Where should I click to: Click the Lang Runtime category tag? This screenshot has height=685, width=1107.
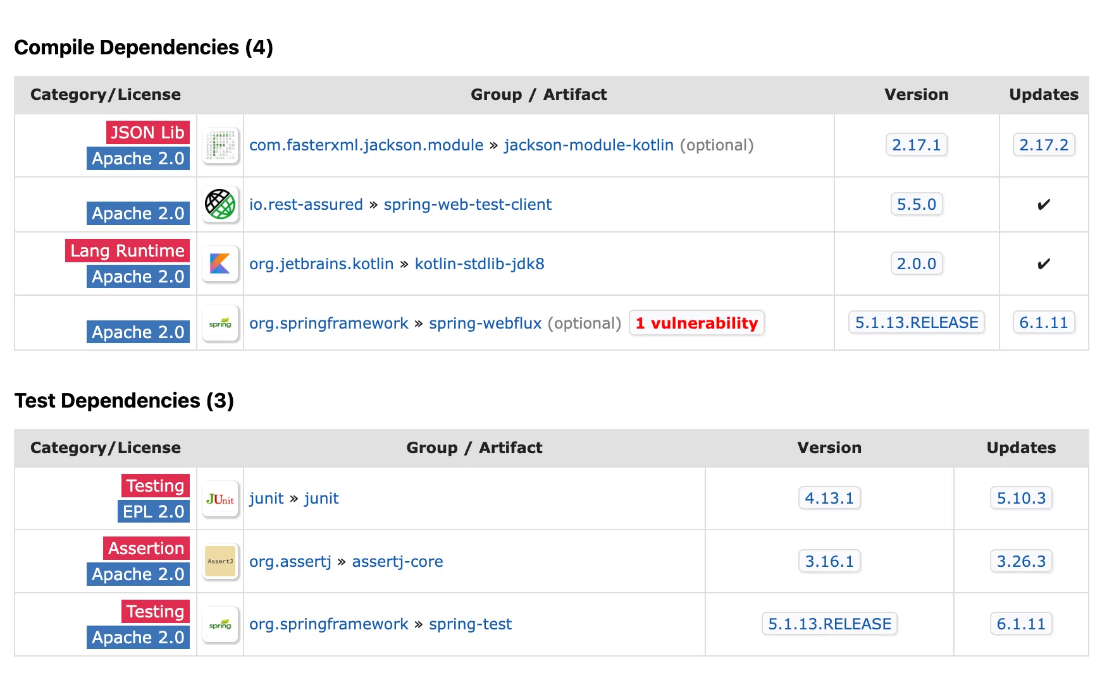pyautogui.click(x=127, y=251)
